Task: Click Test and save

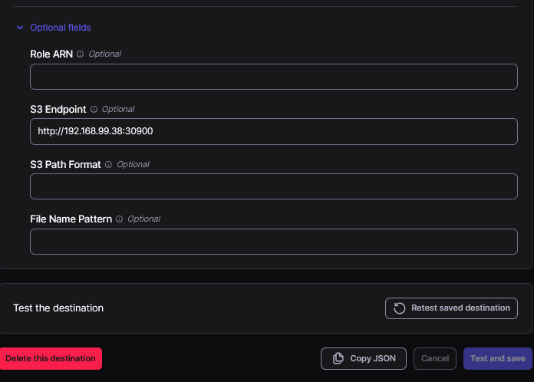Action: (497, 359)
